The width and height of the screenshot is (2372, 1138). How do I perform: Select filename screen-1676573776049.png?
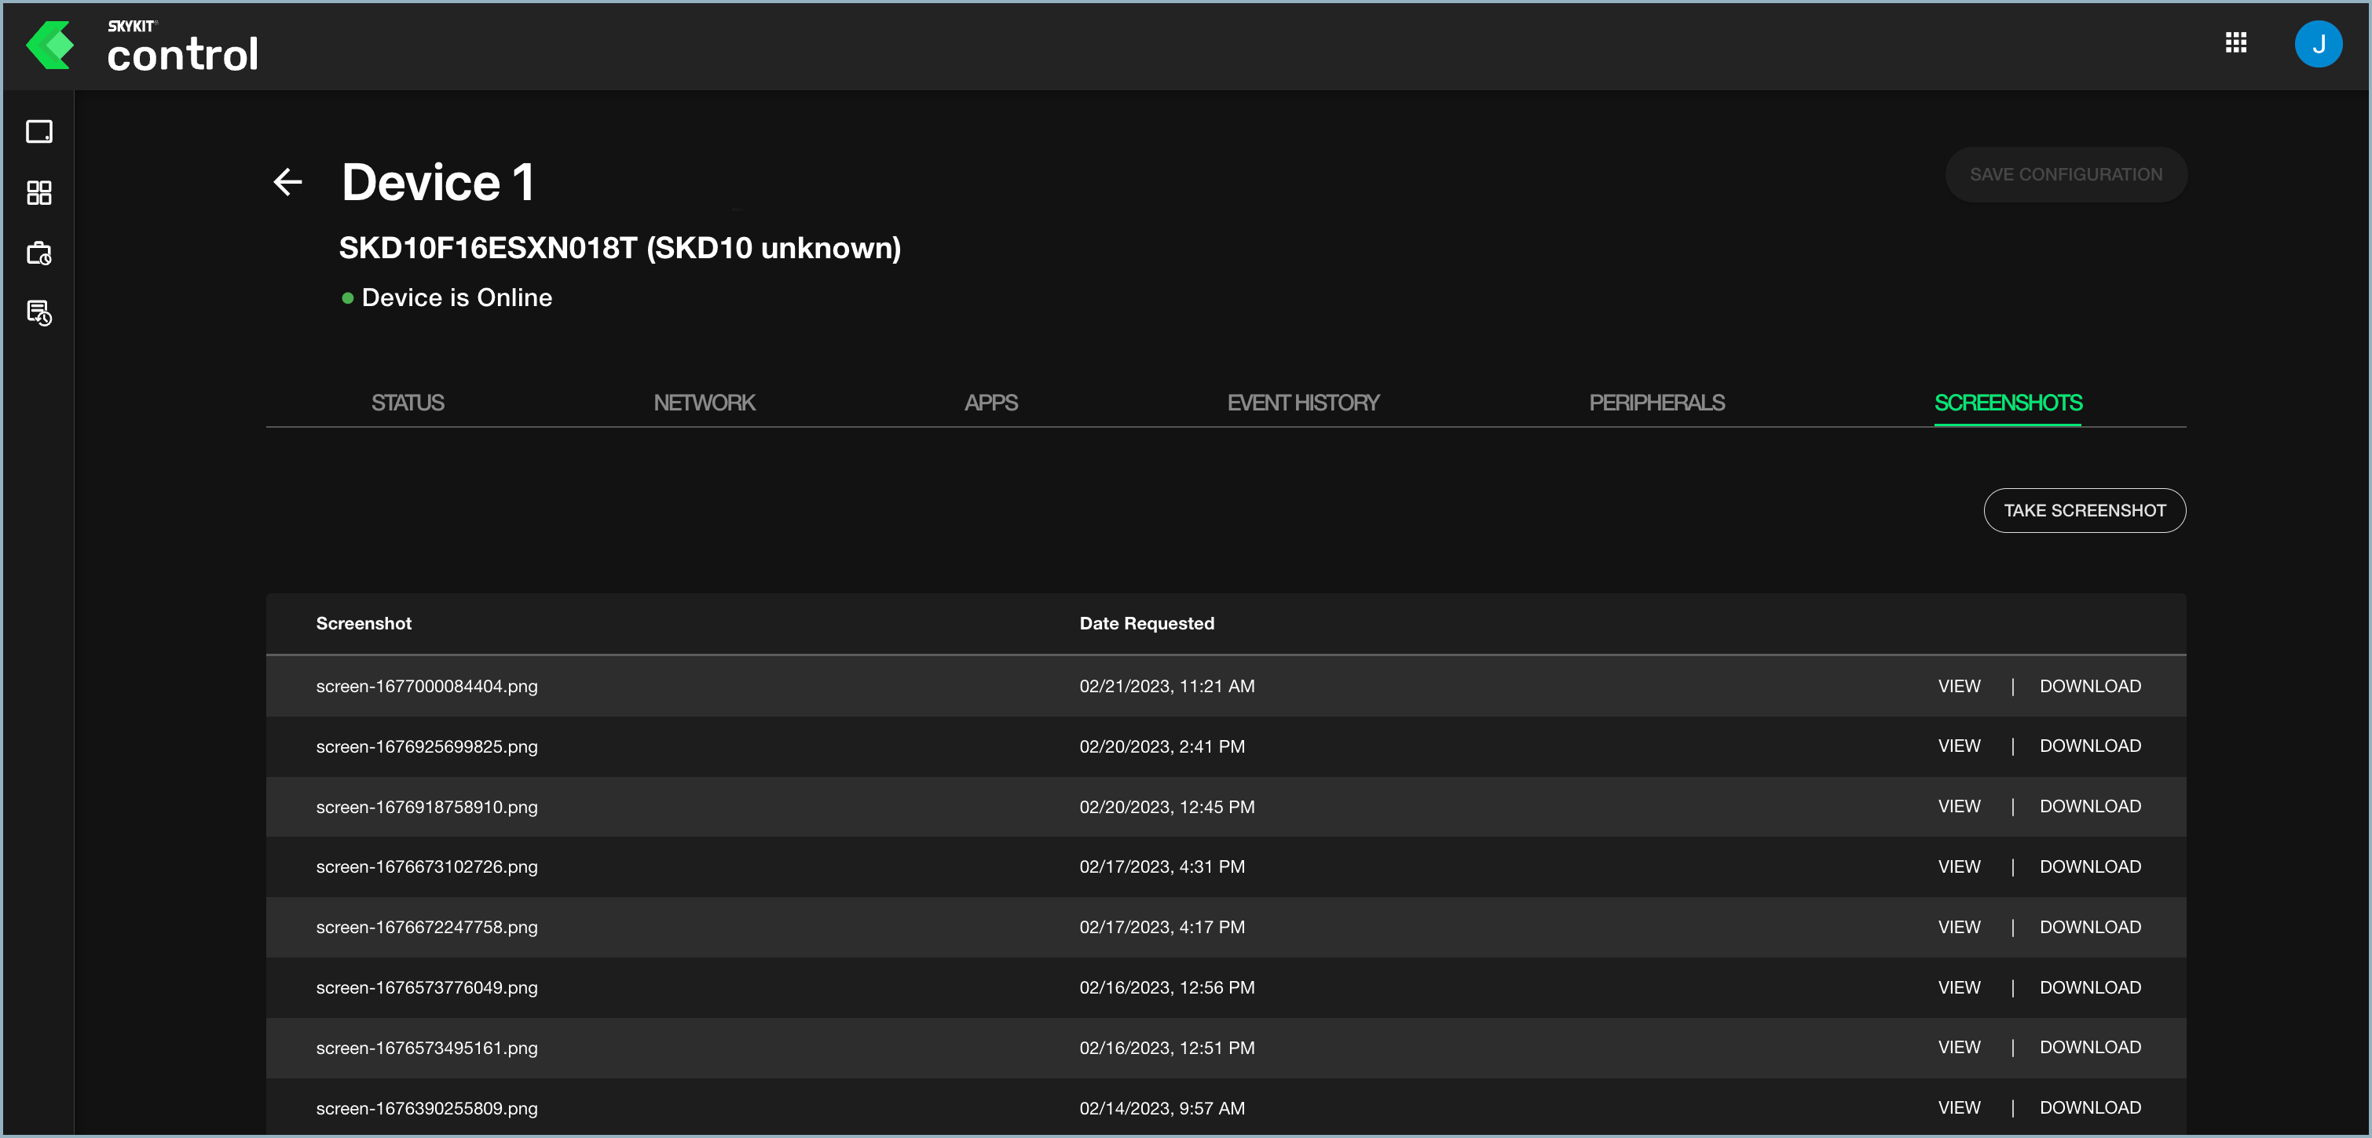point(426,987)
